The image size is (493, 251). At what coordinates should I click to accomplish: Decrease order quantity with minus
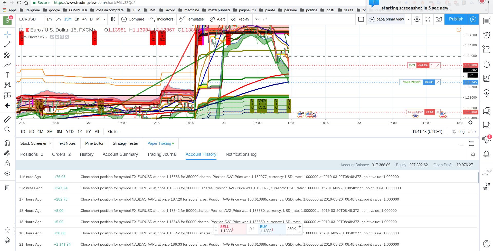click(300, 232)
